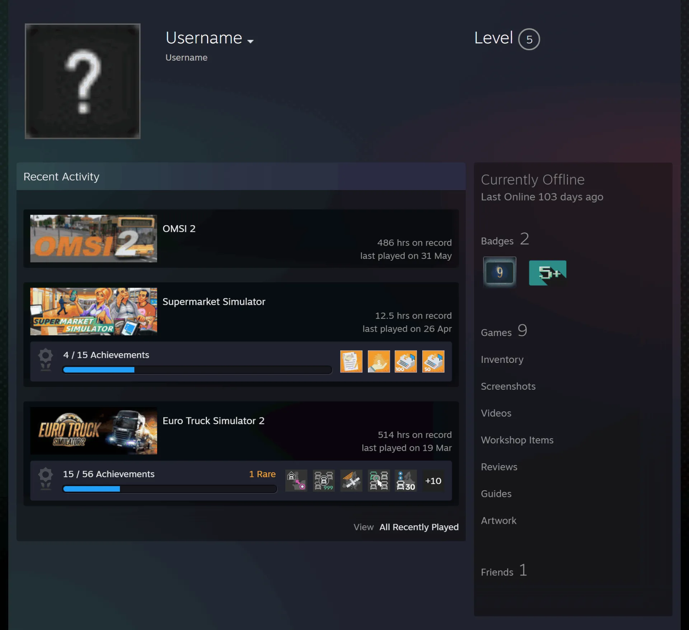Select the receipt paper achievement icon
The image size is (689, 630).
click(x=351, y=361)
